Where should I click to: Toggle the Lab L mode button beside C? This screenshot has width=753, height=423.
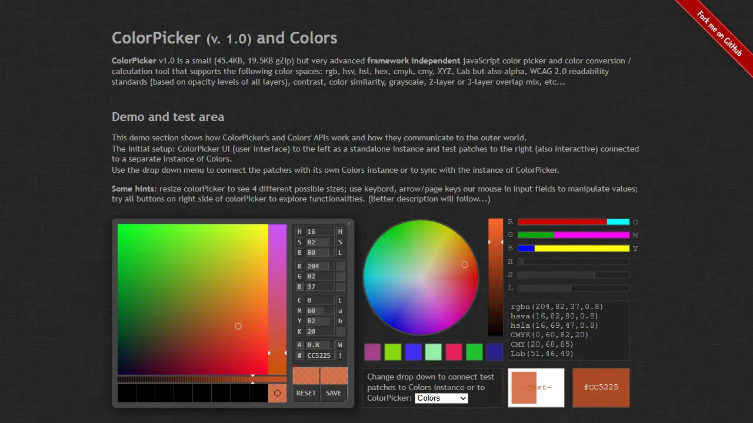click(340, 300)
